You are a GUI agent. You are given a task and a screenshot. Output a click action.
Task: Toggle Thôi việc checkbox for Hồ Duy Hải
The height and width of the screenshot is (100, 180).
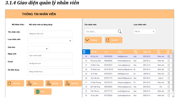pyautogui.click(x=169, y=56)
